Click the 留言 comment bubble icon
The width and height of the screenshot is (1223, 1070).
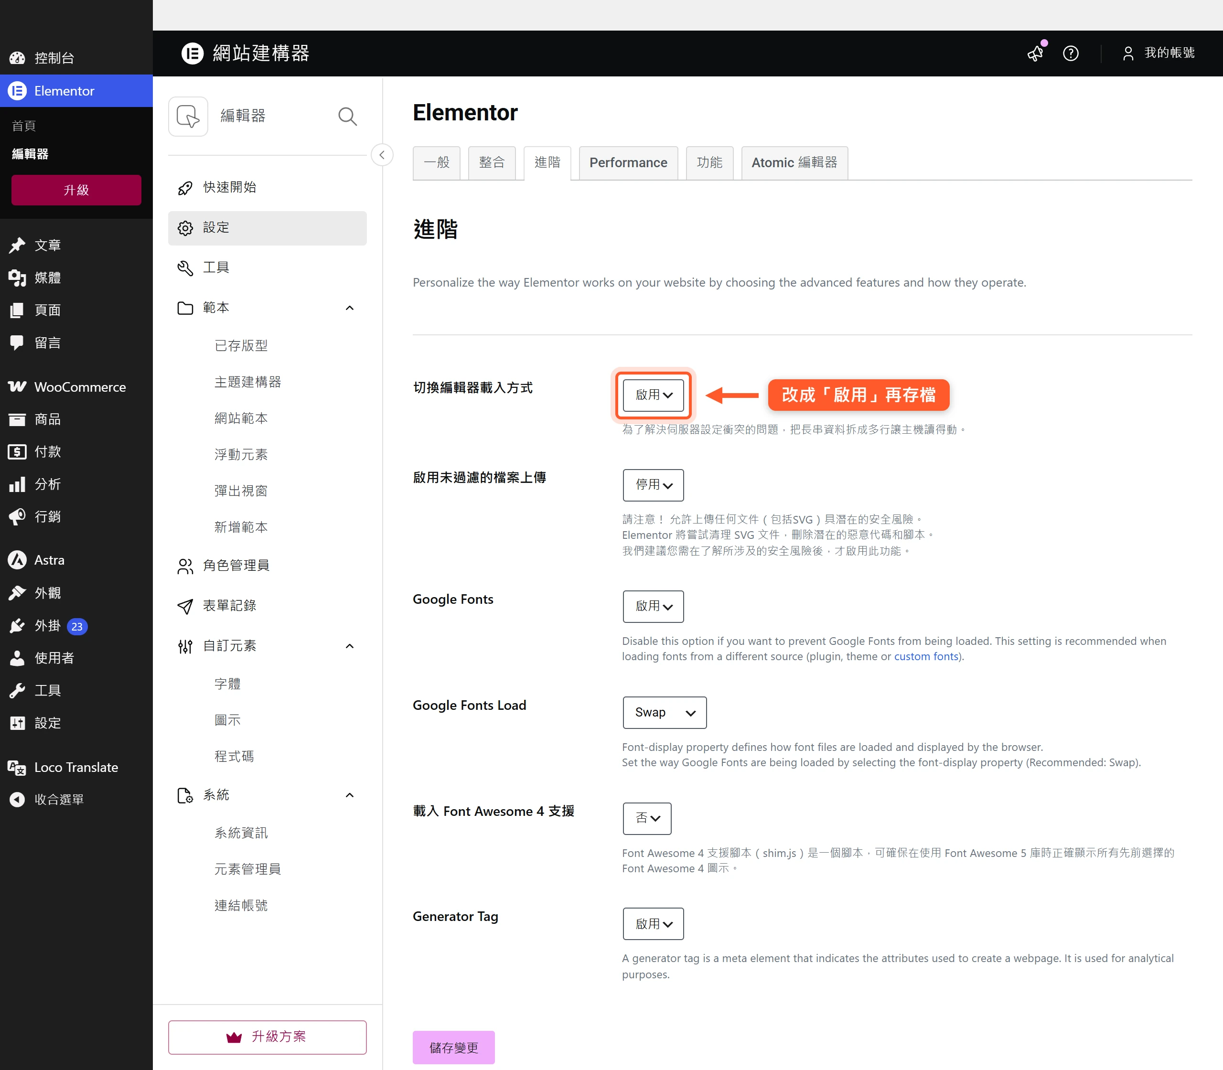tap(17, 343)
